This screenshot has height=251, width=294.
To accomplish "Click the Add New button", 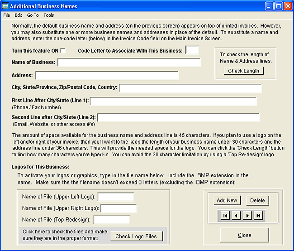I will point(227,200).
